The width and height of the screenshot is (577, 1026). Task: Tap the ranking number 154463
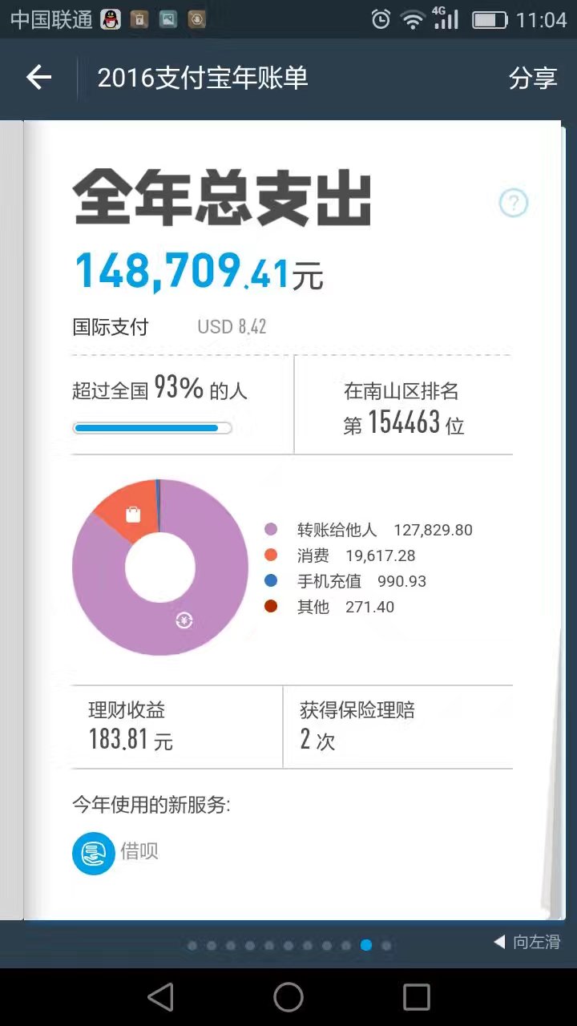coord(404,423)
